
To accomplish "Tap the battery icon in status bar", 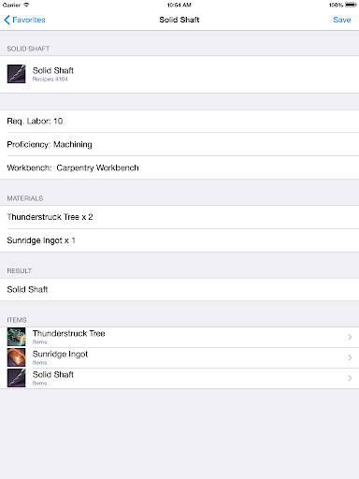I will (x=351, y=5).
